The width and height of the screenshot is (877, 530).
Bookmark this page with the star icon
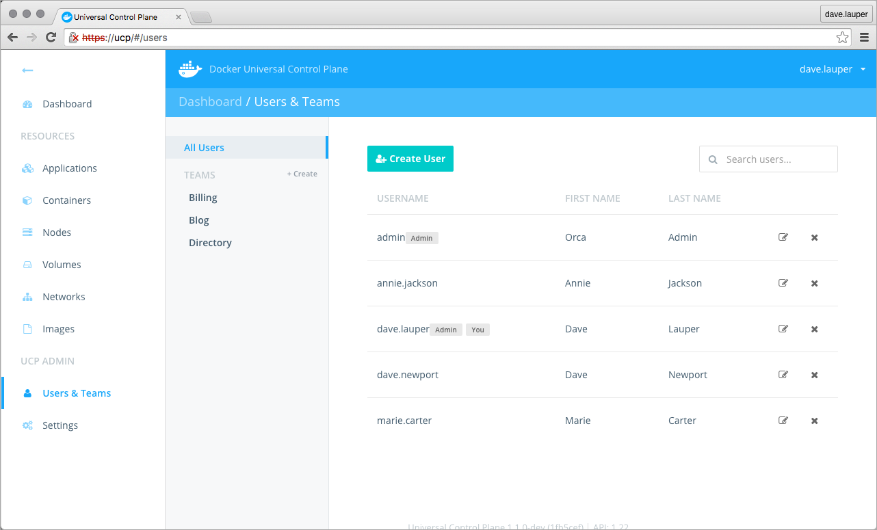click(842, 38)
